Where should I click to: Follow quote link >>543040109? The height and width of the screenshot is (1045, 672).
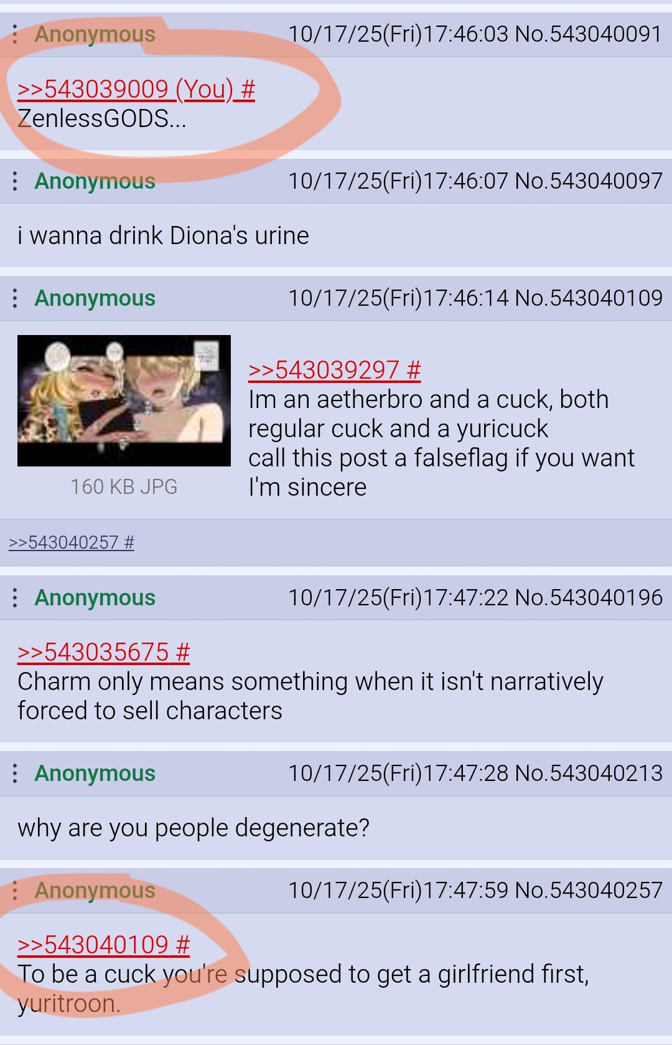(104, 945)
